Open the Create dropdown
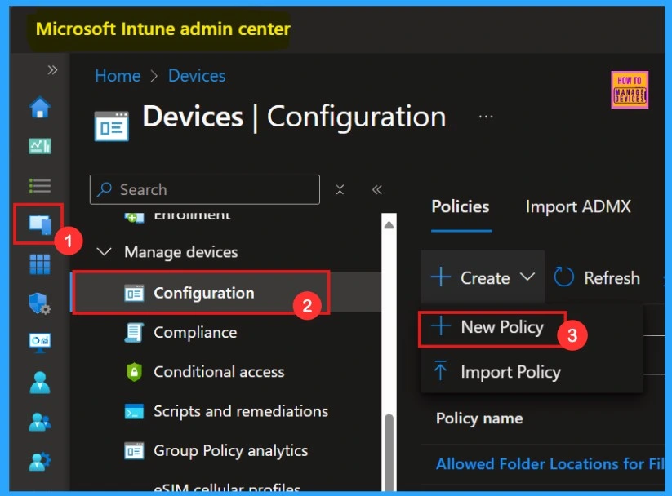 pos(483,277)
